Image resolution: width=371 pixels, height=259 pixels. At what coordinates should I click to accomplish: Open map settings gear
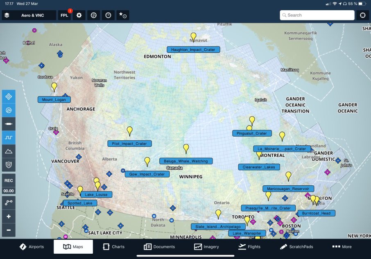[79, 15]
